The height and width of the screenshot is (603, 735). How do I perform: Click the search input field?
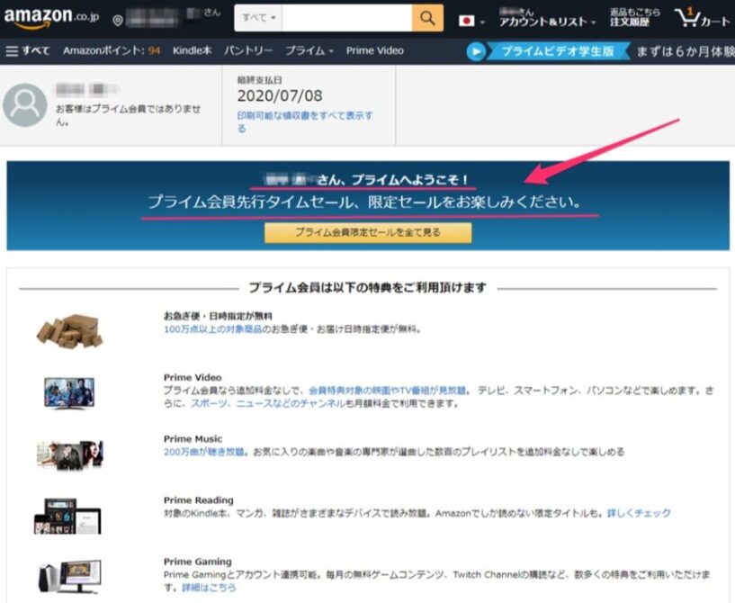[347, 18]
